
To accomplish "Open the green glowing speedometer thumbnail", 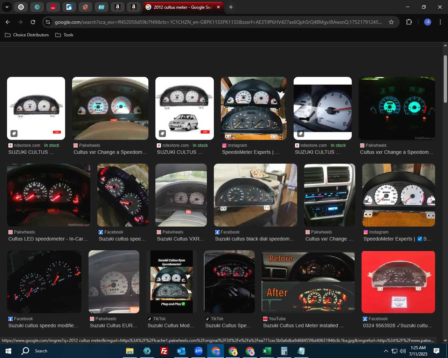I will click(397, 108).
